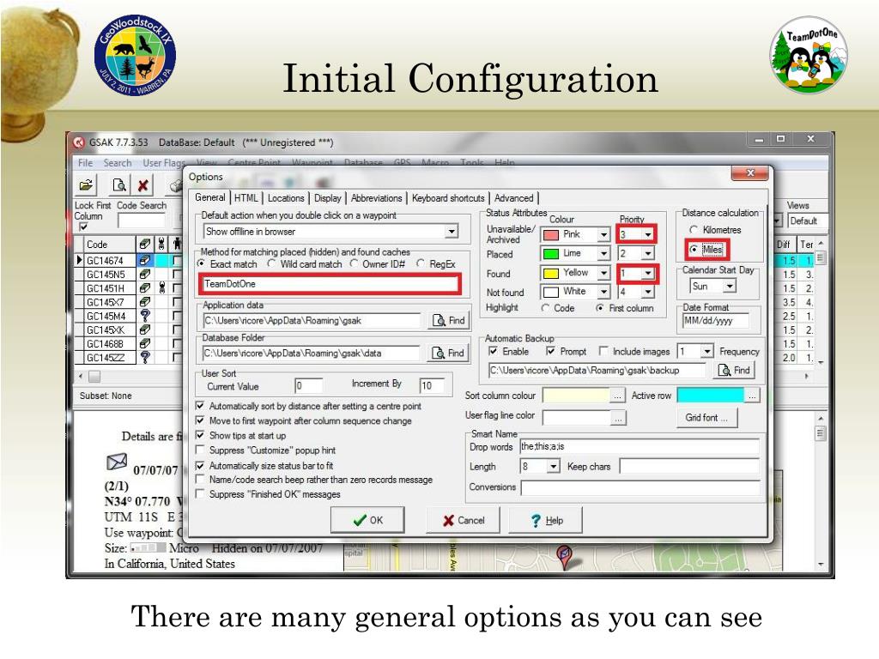The image size is (879, 659).
Task: Click mystery cache icon in GC145ZZ row
Action: 144,358
